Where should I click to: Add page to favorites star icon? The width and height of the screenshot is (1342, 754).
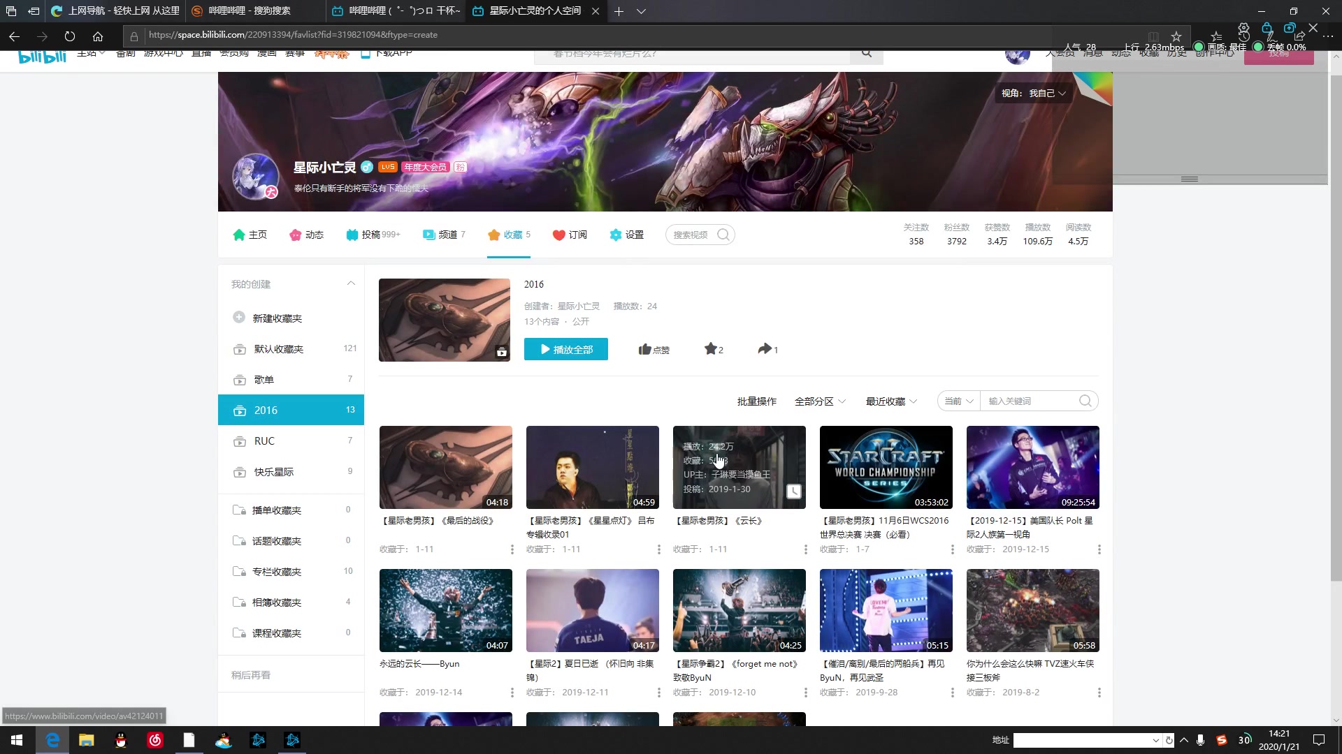click(x=1176, y=36)
